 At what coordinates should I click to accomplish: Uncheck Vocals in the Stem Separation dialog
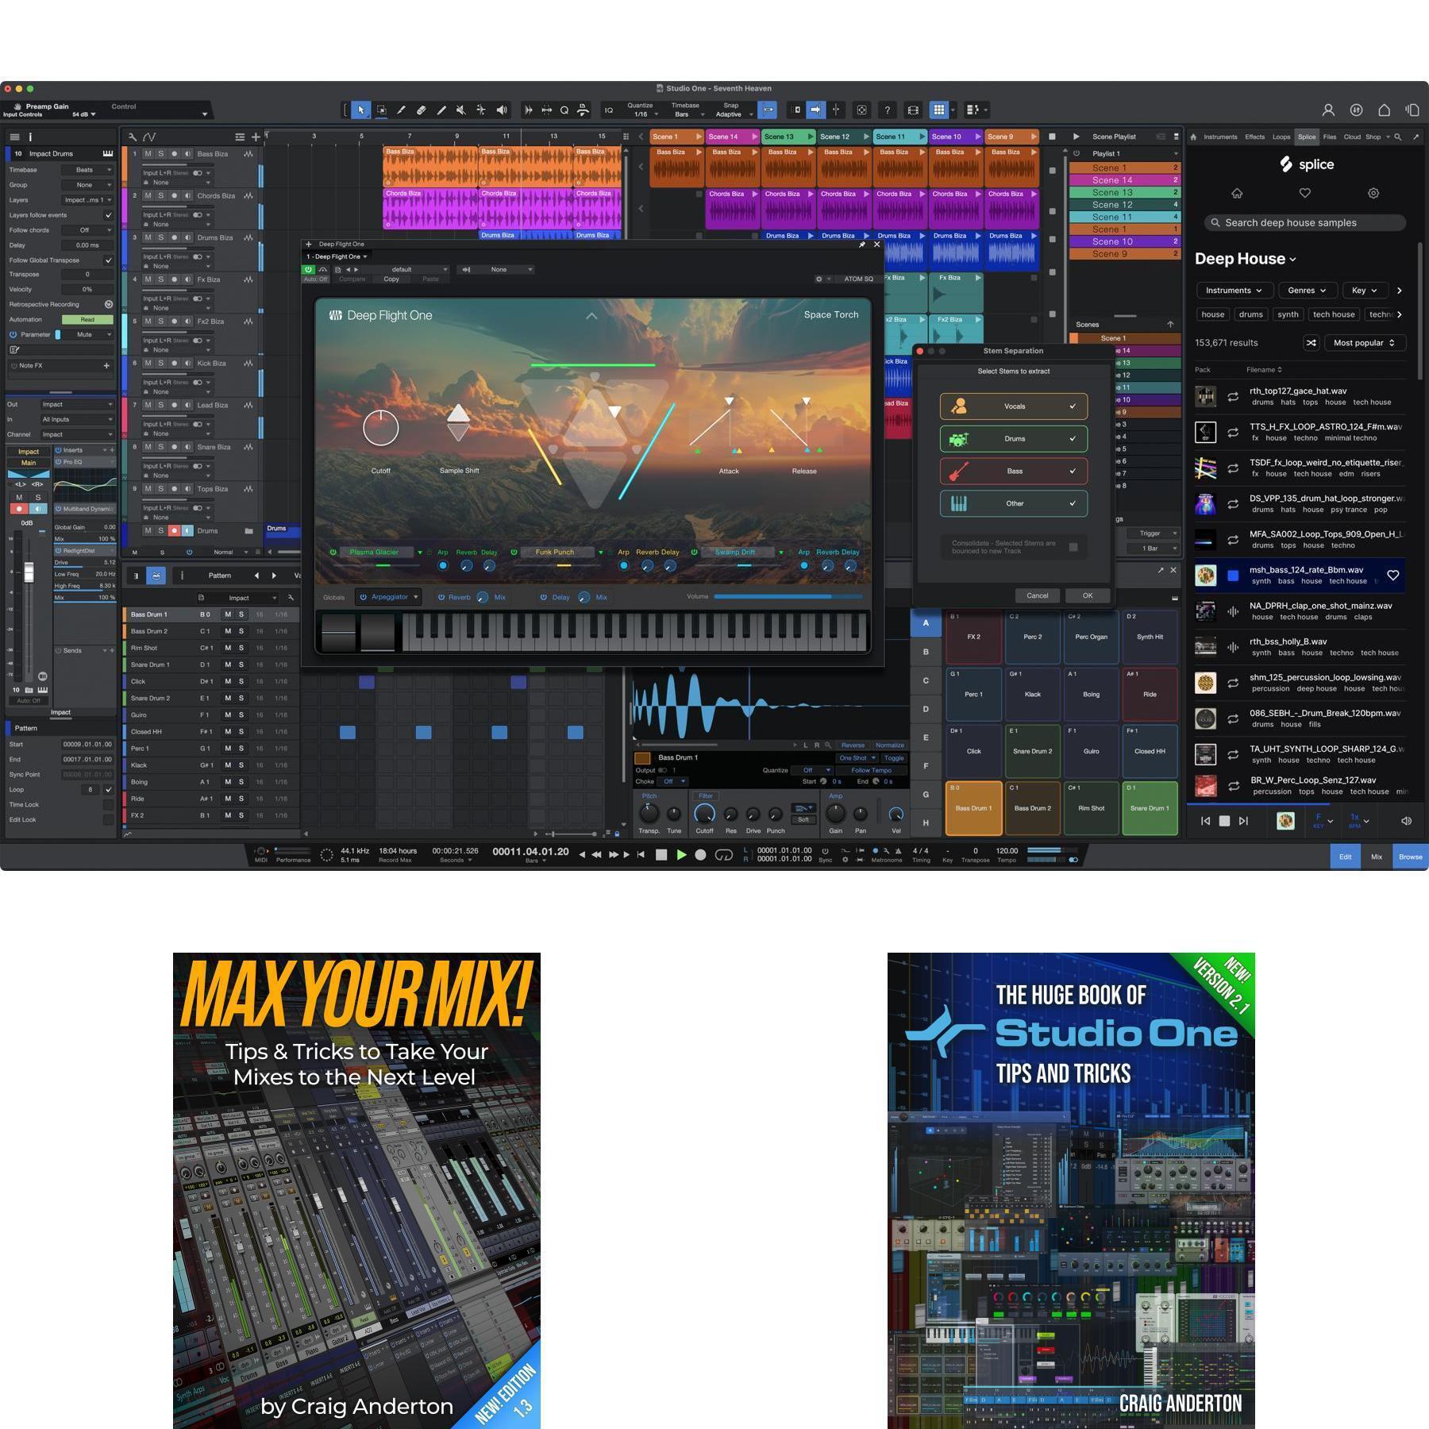1073,406
